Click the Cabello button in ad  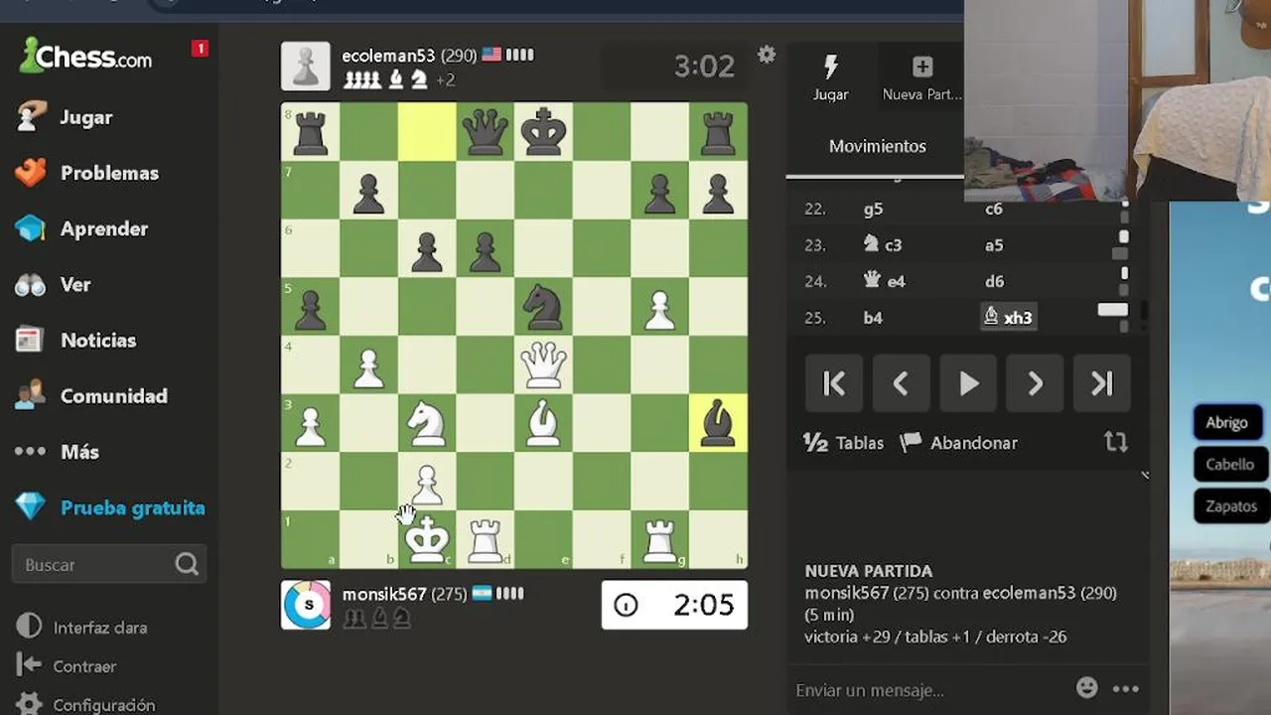click(x=1229, y=464)
